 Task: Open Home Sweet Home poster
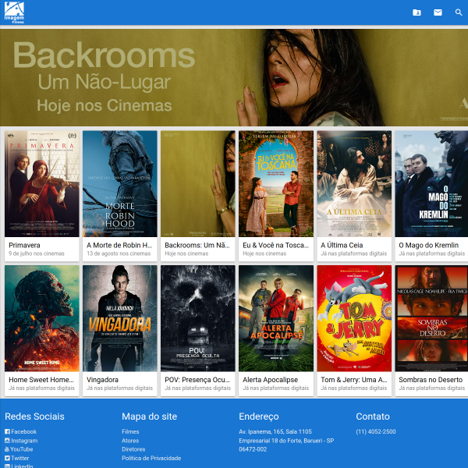[42, 318]
